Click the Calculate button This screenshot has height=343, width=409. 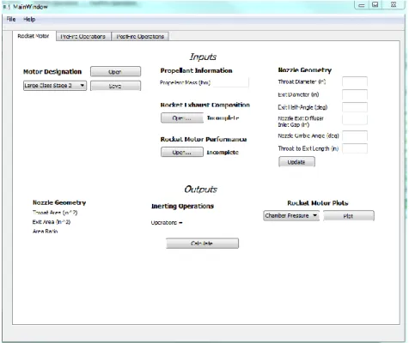point(202,244)
